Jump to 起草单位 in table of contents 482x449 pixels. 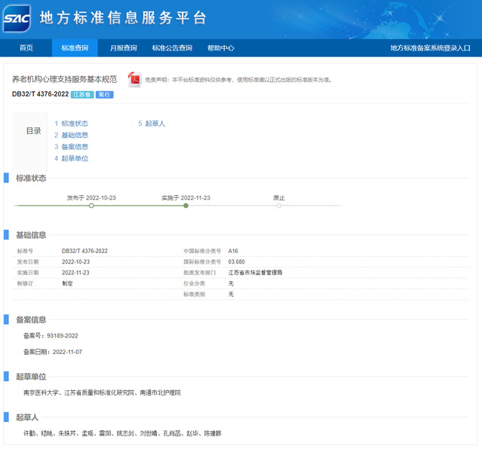click(x=74, y=159)
